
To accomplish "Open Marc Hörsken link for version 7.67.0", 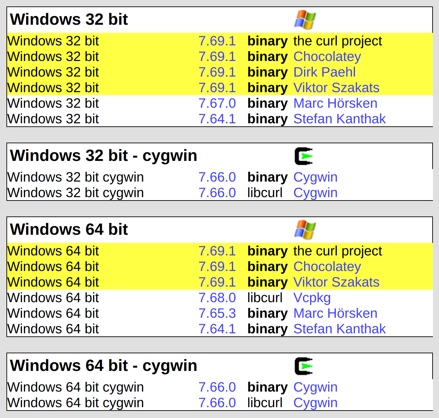I will [x=335, y=103].
